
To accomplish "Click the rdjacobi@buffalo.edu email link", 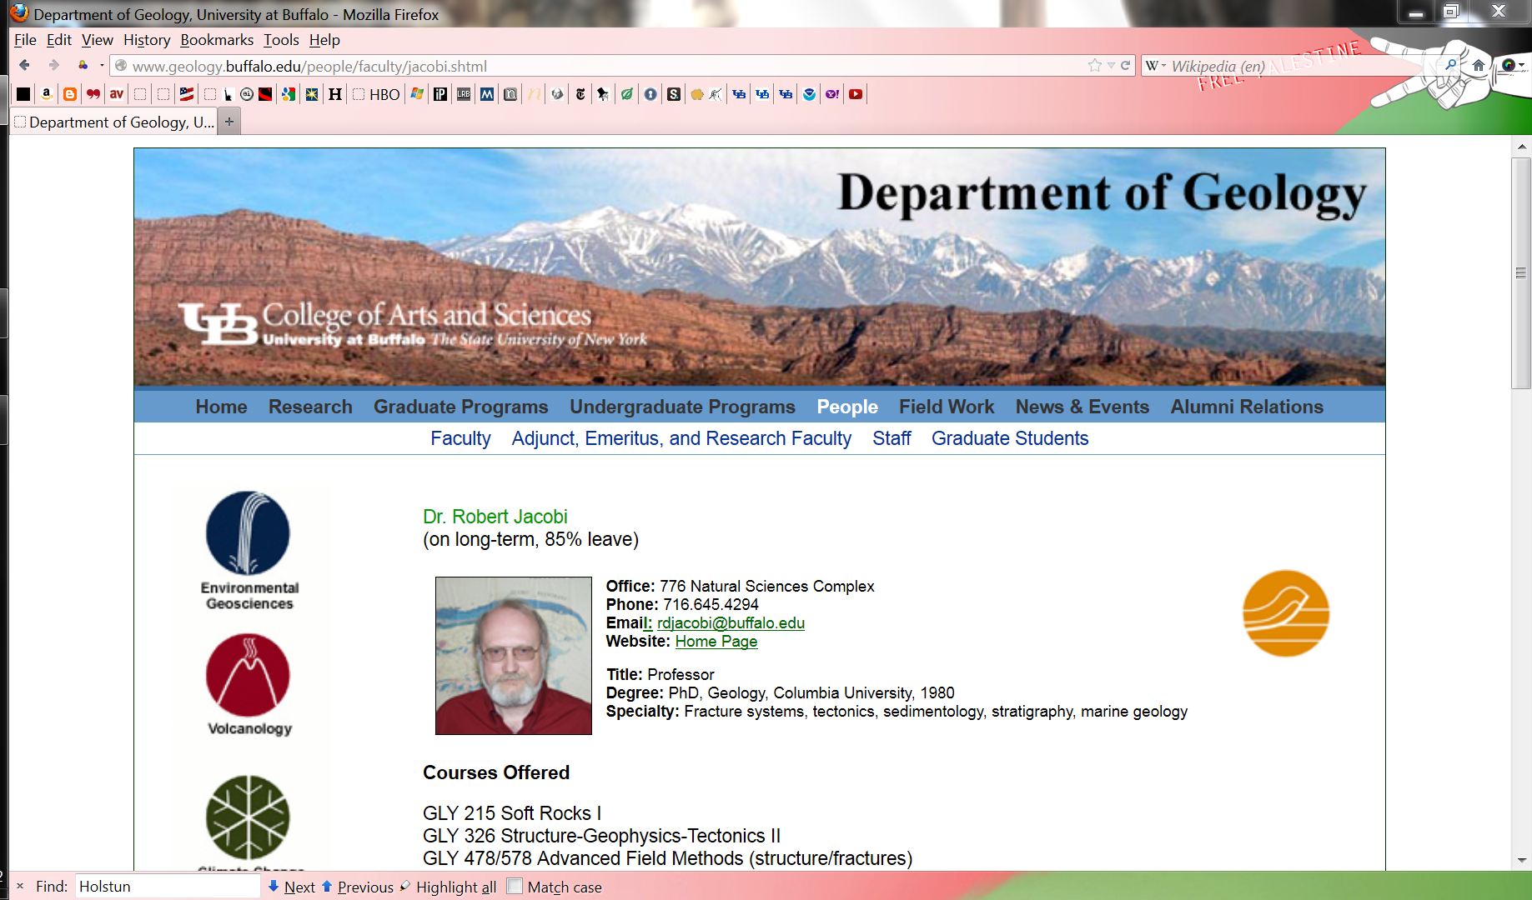I will click(731, 622).
